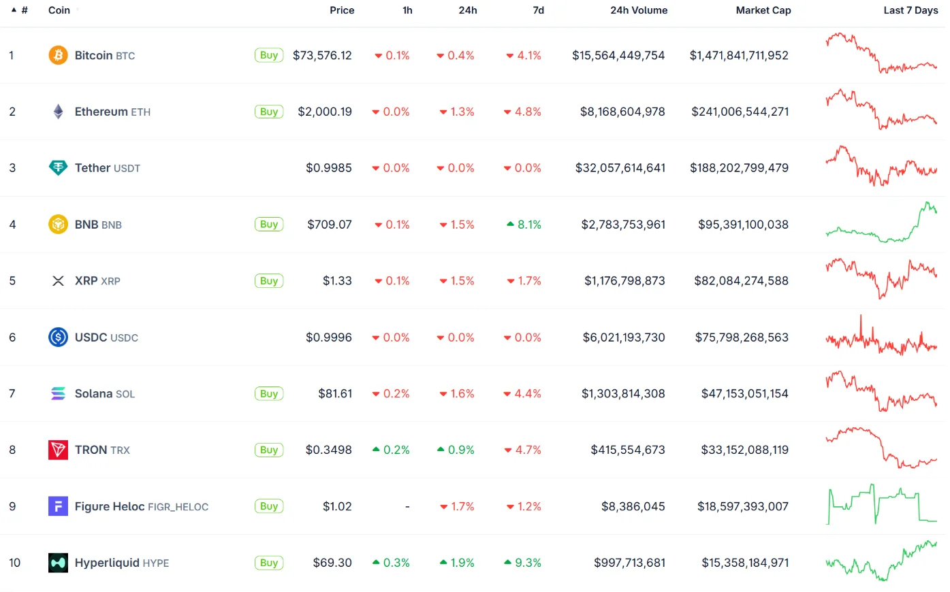
Task: Click the BNB coin logo icon
Action: [58, 225]
